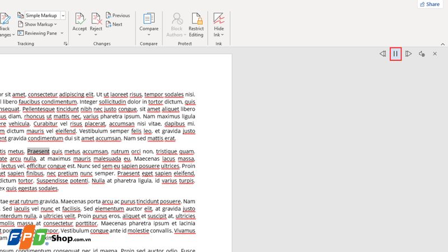The height and width of the screenshot is (252, 448).
Task: Click the Share button
Action: (430, 4)
